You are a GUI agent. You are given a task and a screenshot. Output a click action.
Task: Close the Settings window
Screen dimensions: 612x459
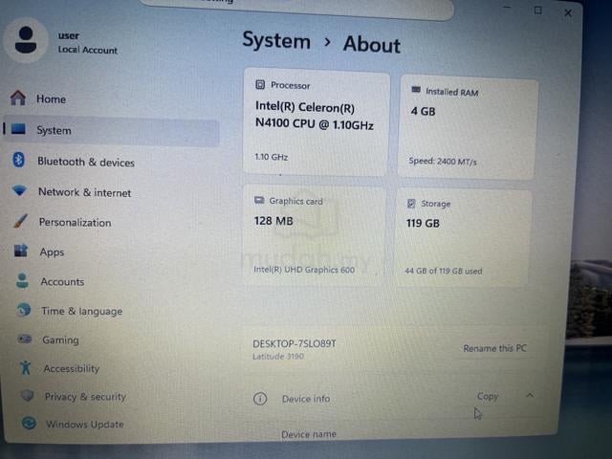click(568, 12)
